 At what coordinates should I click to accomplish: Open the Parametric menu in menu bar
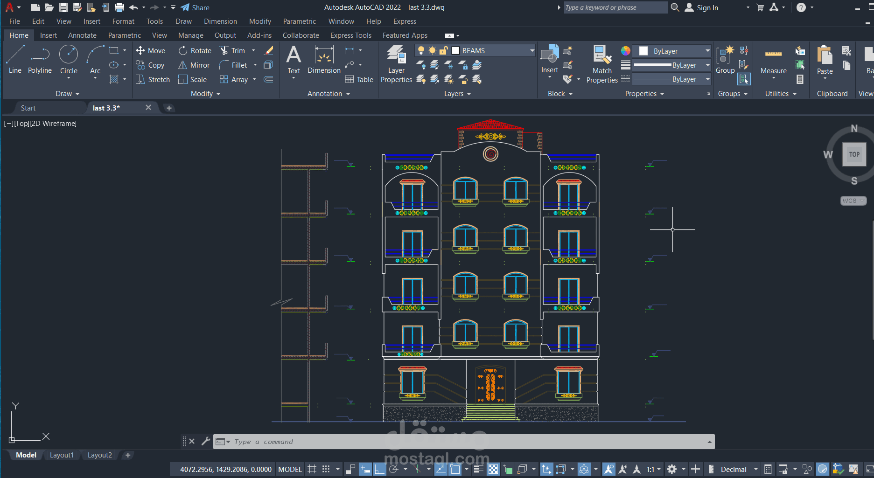pyautogui.click(x=299, y=21)
